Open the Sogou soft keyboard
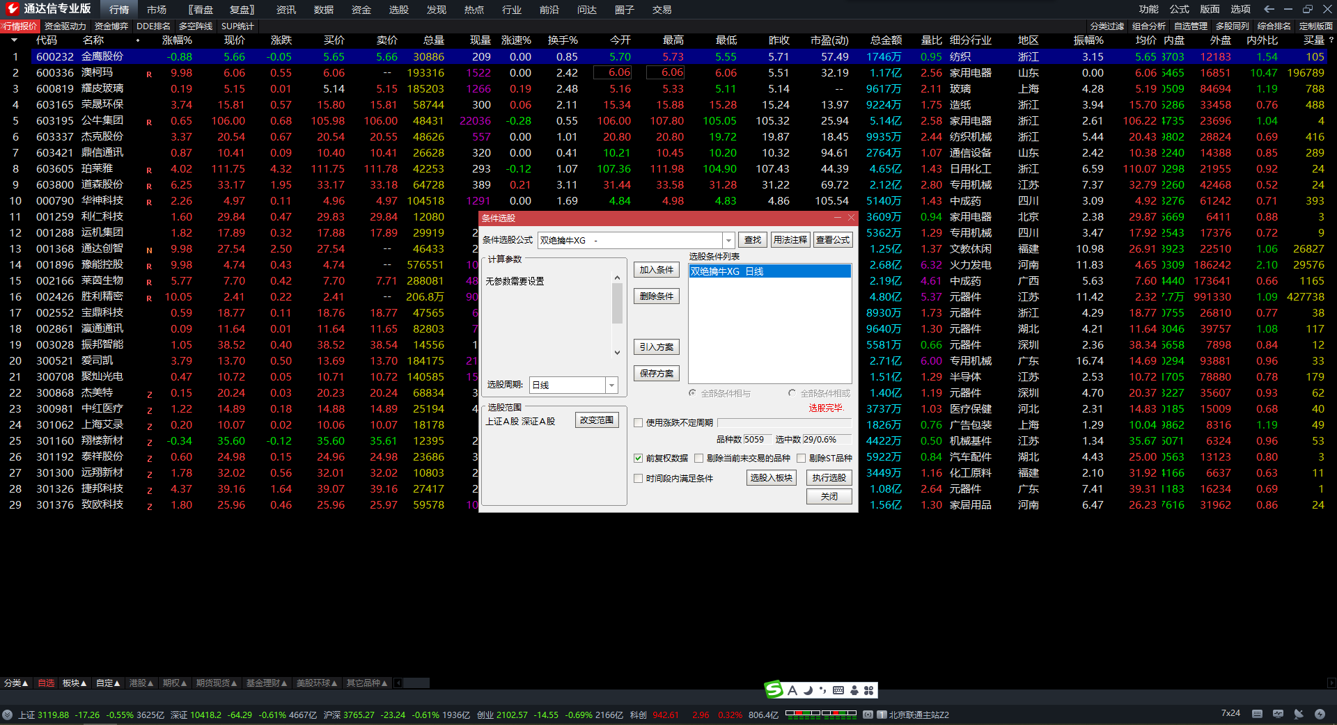Screen dimensions: 1337x725 pos(838,690)
